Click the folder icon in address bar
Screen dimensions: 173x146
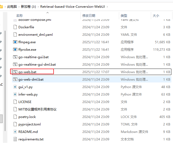pyautogui.click(x=1, y=7)
